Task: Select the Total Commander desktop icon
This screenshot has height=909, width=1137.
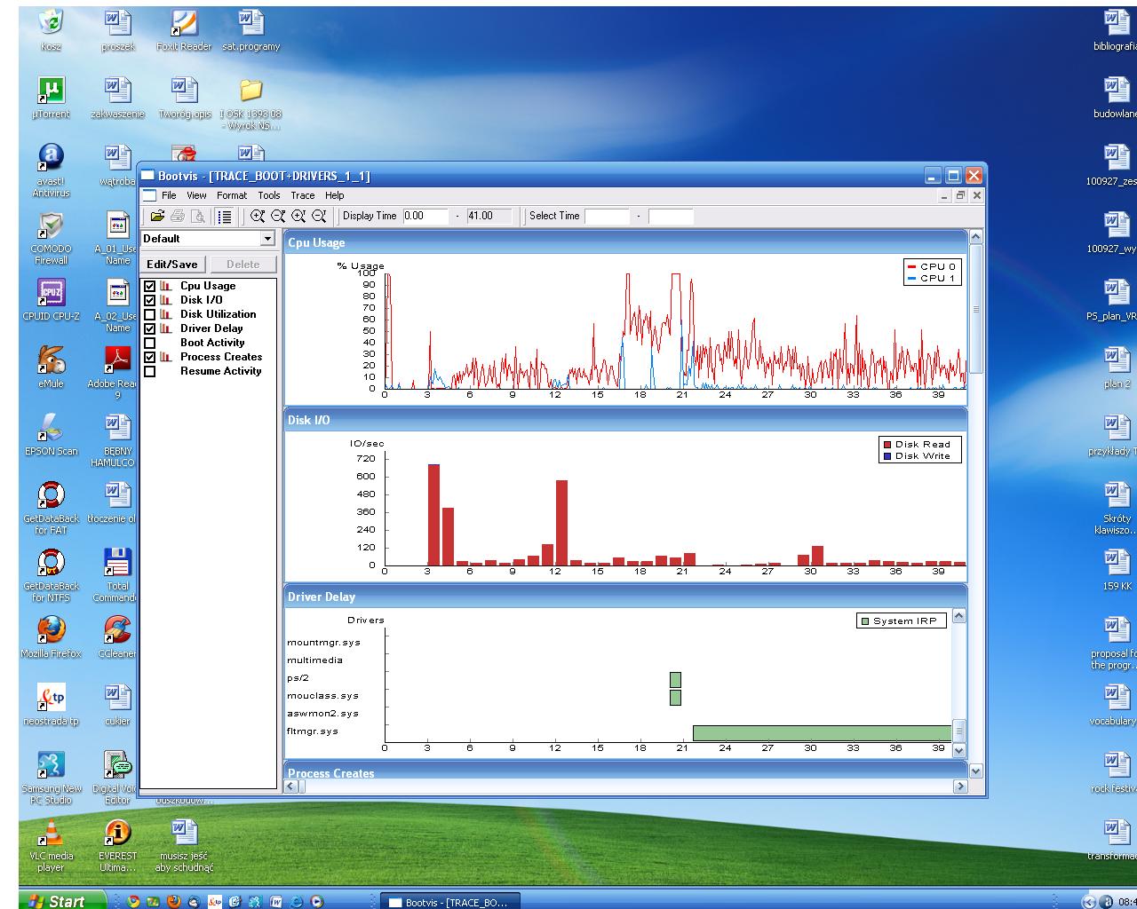Action: point(117,574)
